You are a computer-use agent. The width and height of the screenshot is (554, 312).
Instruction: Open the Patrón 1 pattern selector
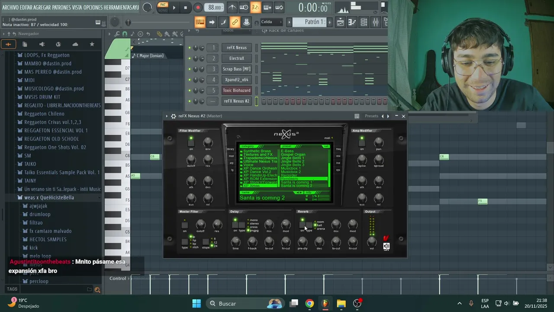[309, 22]
